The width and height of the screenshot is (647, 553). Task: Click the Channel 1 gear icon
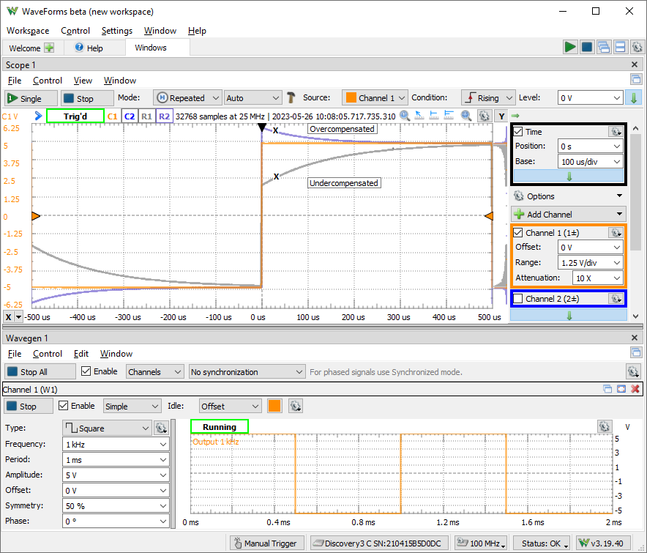(616, 232)
